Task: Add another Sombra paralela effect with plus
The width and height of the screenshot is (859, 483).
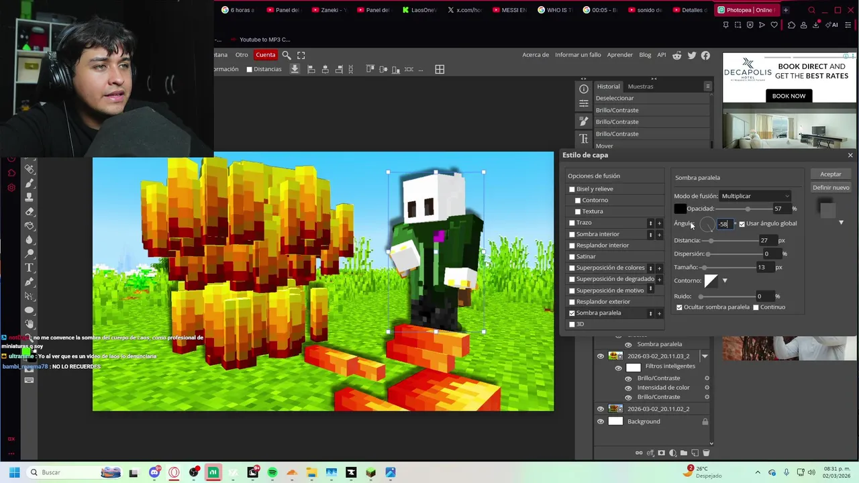Action: pyautogui.click(x=659, y=313)
